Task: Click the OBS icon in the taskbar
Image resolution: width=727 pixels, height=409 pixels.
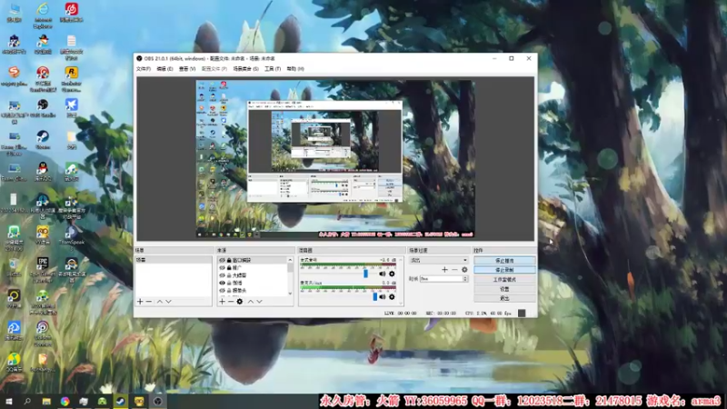Action: click(x=157, y=402)
